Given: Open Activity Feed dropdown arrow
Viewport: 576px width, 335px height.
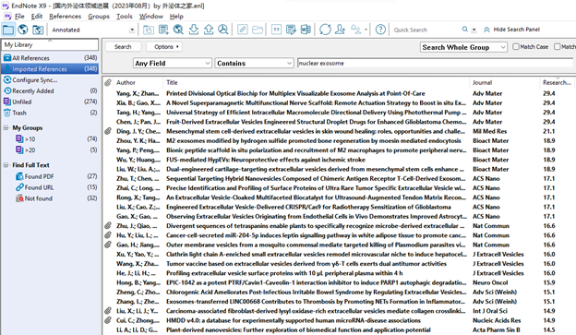Looking at the screenshot, I should 366,30.
